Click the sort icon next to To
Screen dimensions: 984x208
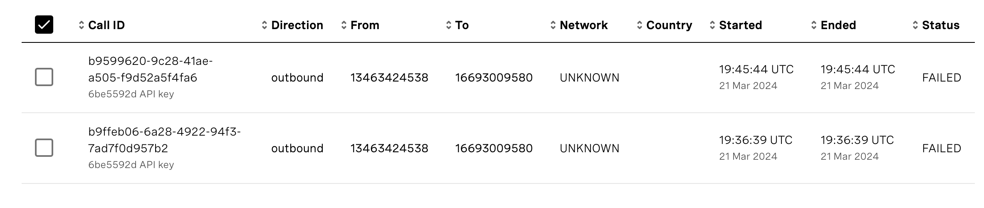pos(448,25)
